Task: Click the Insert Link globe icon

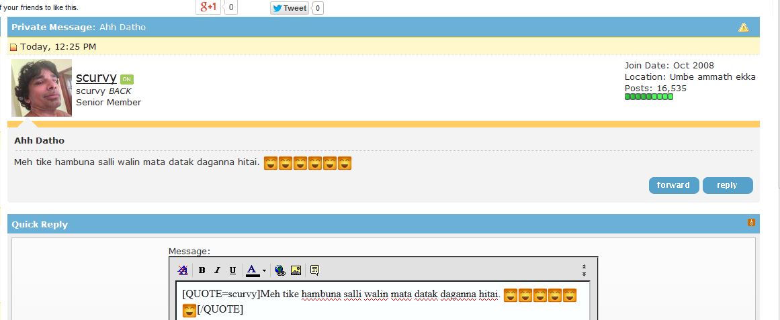Action: point(280,270)
